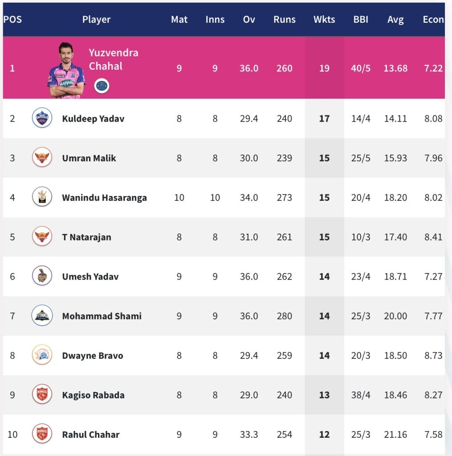Click the BBI column header
This screenshot has width=452, height=456.
click(361, 20)
